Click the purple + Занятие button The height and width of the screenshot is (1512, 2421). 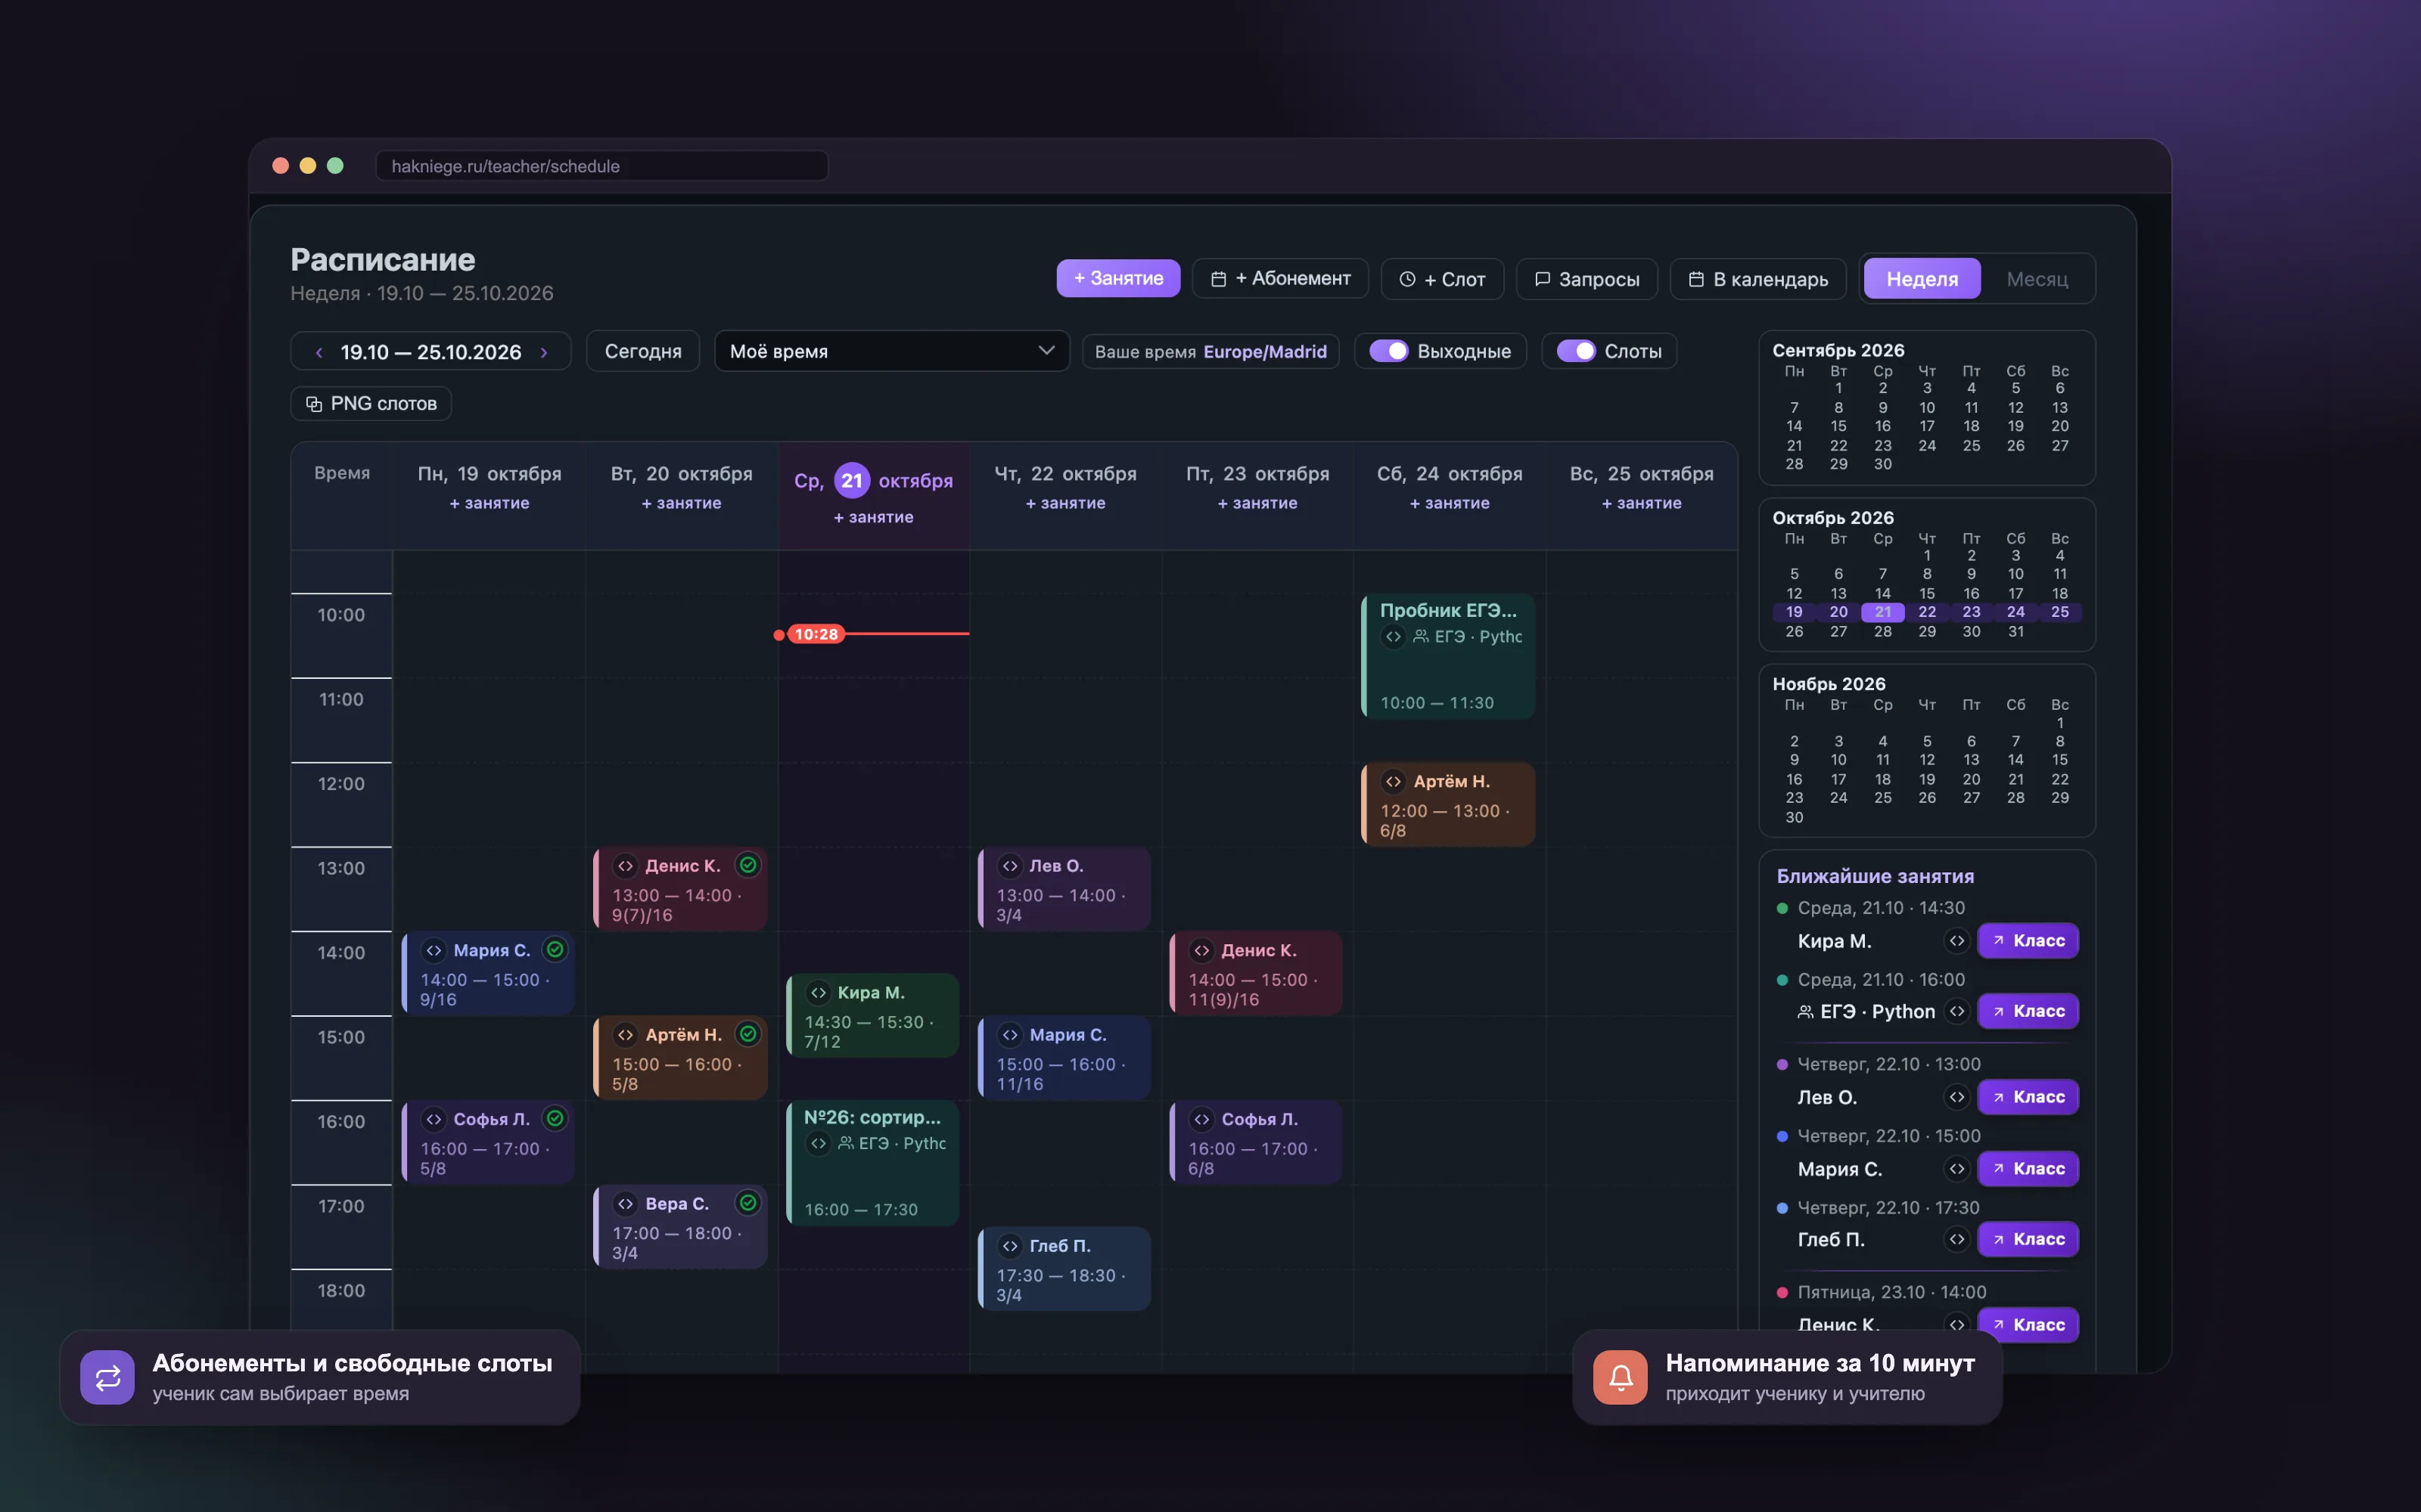1117,278
